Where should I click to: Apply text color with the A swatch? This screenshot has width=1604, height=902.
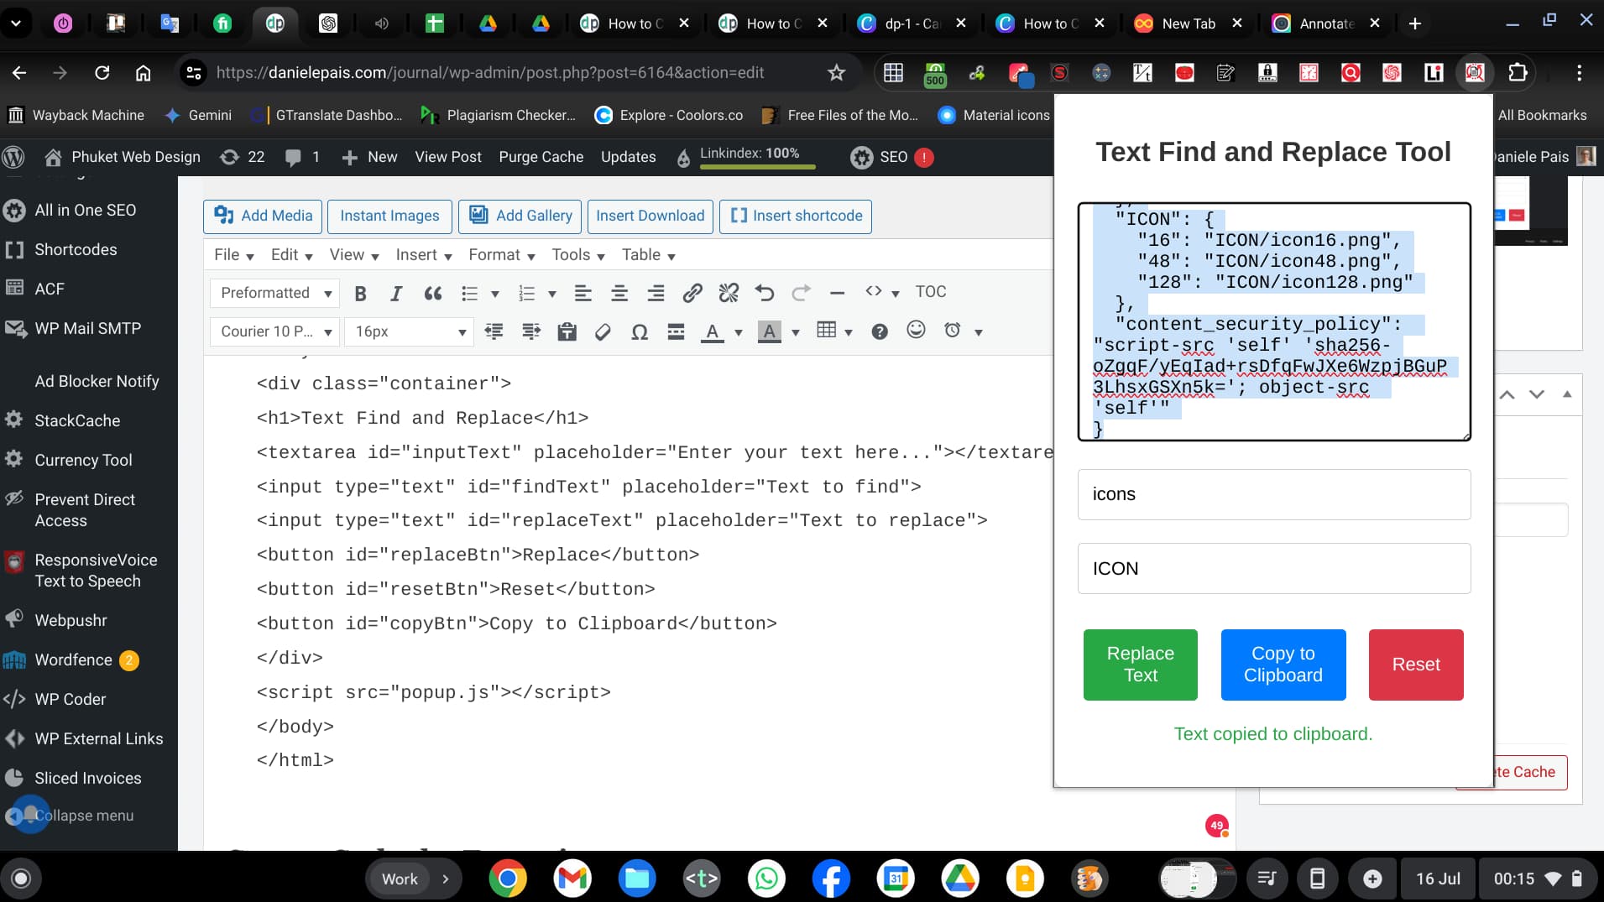pos(713,332)
